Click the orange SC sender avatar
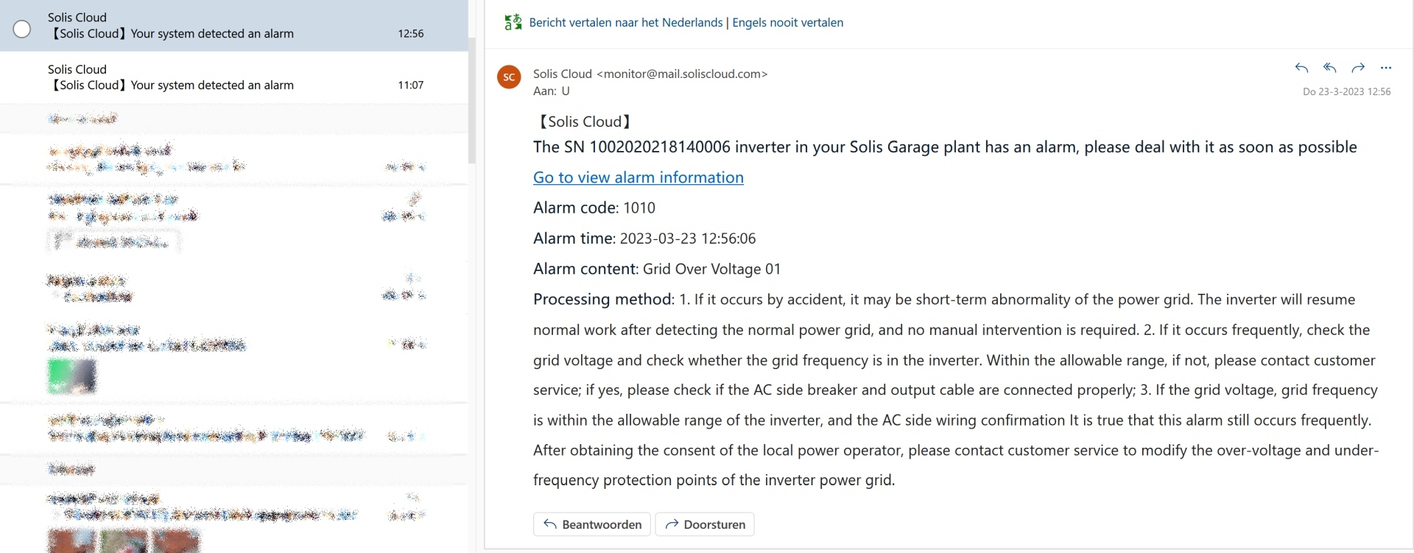 (509, 77)
